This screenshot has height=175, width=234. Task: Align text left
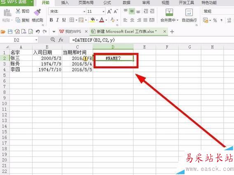125,20
